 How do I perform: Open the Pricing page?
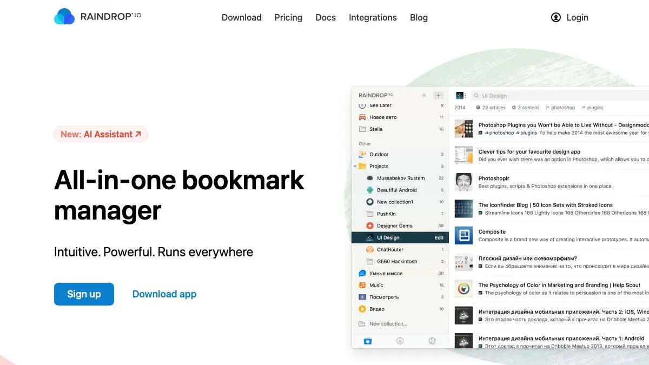(288, 17)
